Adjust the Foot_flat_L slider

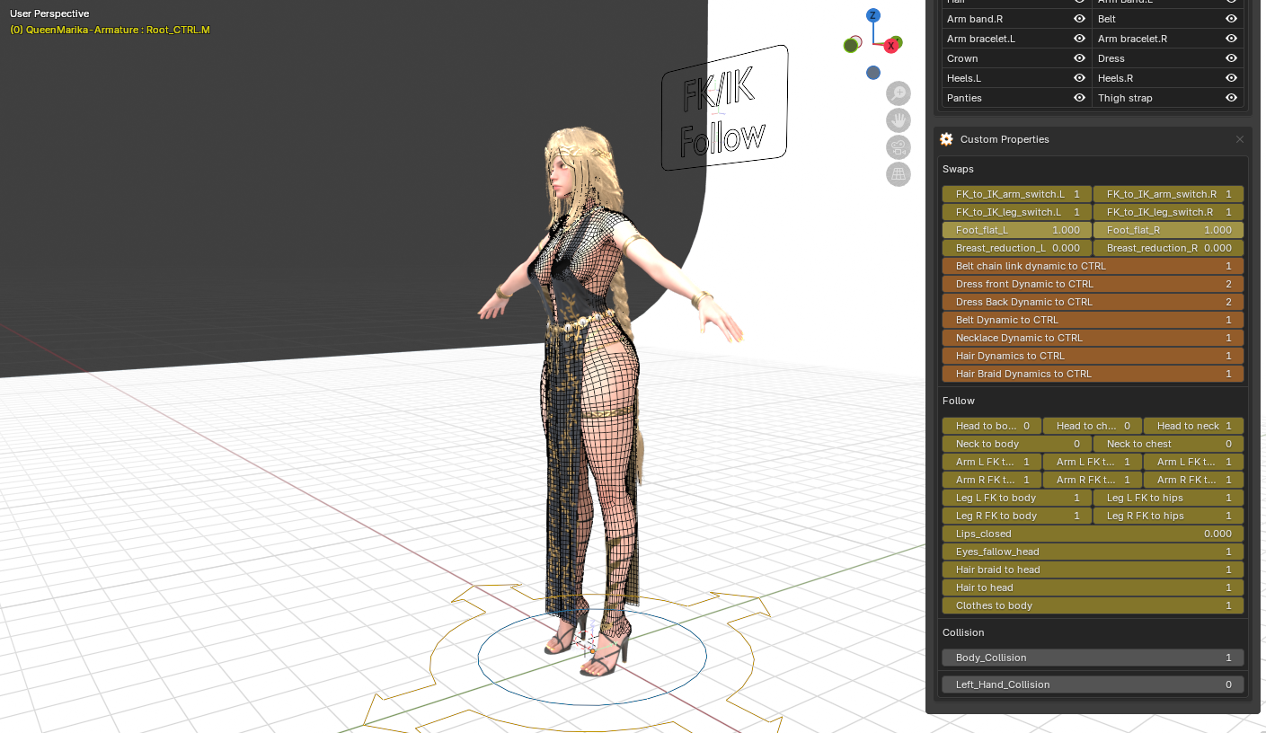click(x=1017, y=230)
